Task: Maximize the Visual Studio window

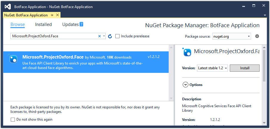Action: pos(254,6)
